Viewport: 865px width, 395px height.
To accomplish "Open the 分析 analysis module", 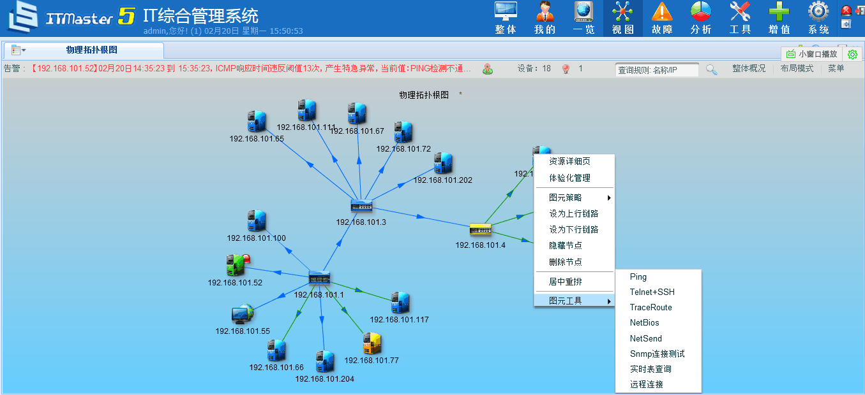I will 700,18.
